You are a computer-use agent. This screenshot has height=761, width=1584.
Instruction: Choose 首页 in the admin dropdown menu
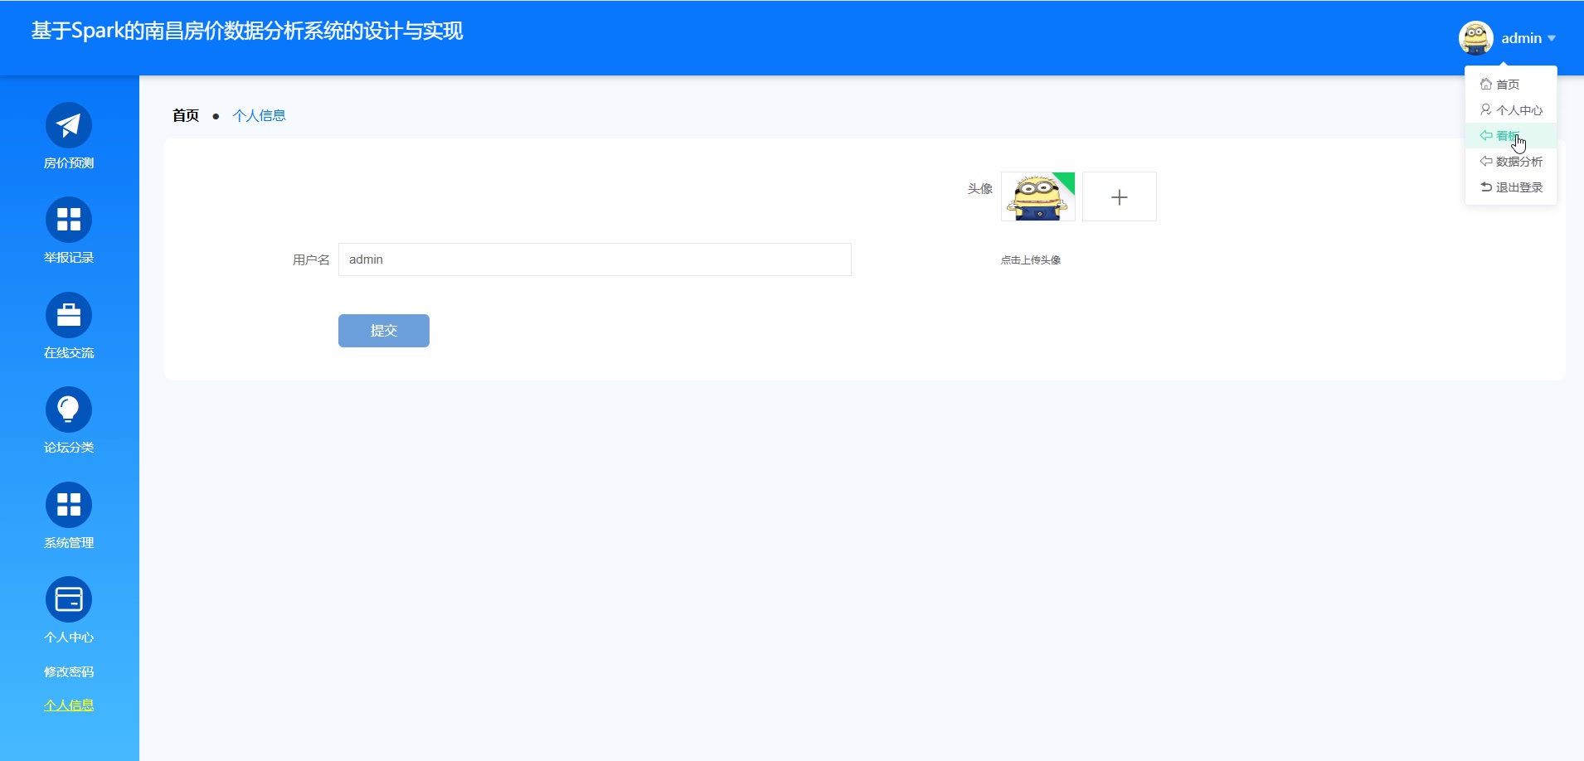1510,85
